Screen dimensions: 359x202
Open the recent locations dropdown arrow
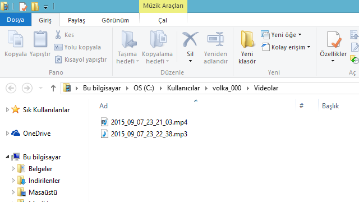pyautogui.click(x=40, y=88)
